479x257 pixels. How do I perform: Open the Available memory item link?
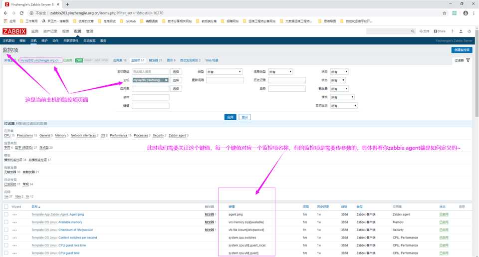point(70,222)
